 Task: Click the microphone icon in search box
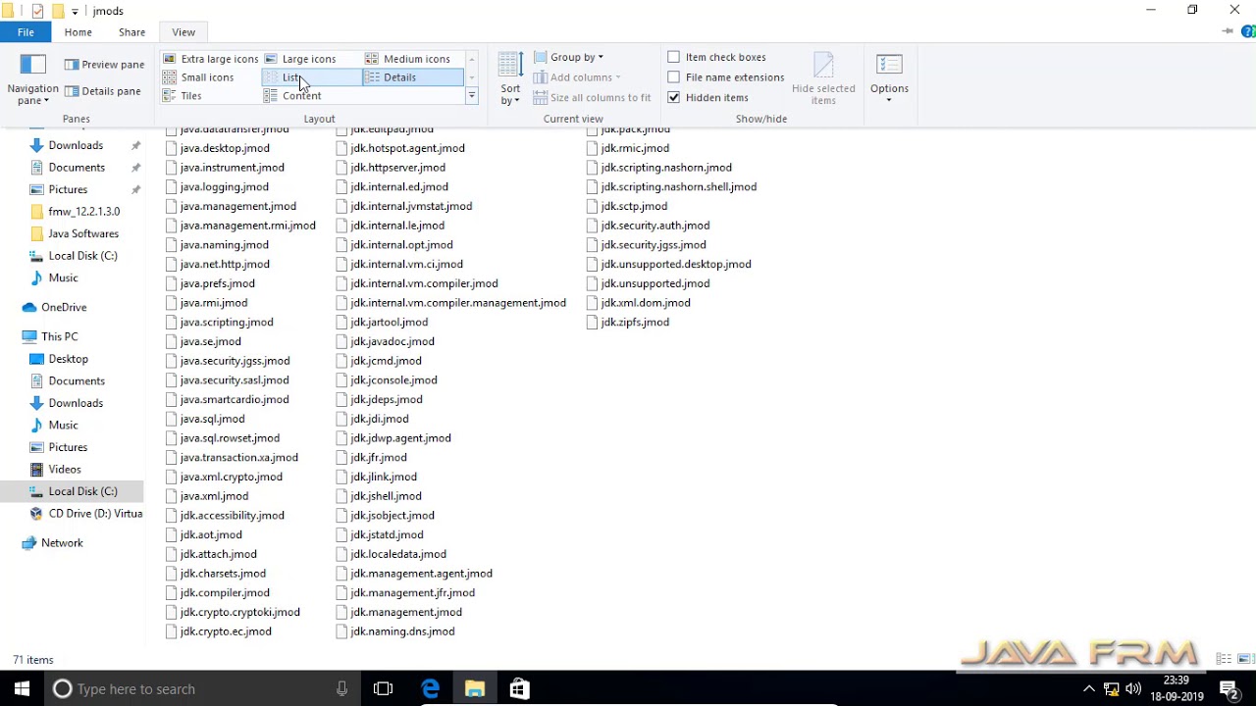tap(341, 689)
